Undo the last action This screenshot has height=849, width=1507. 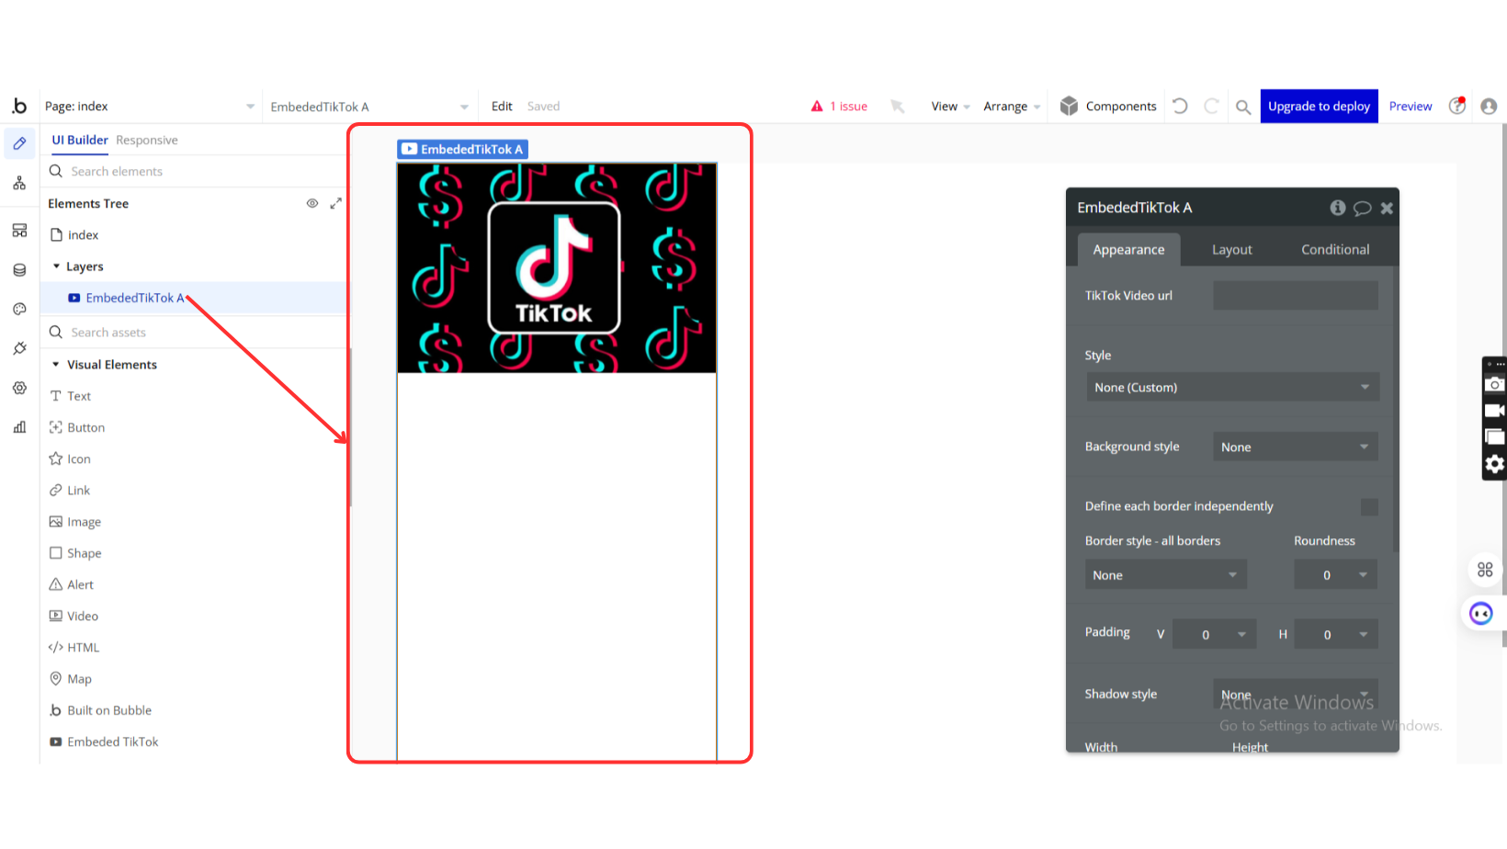[x=1181, y=107]
